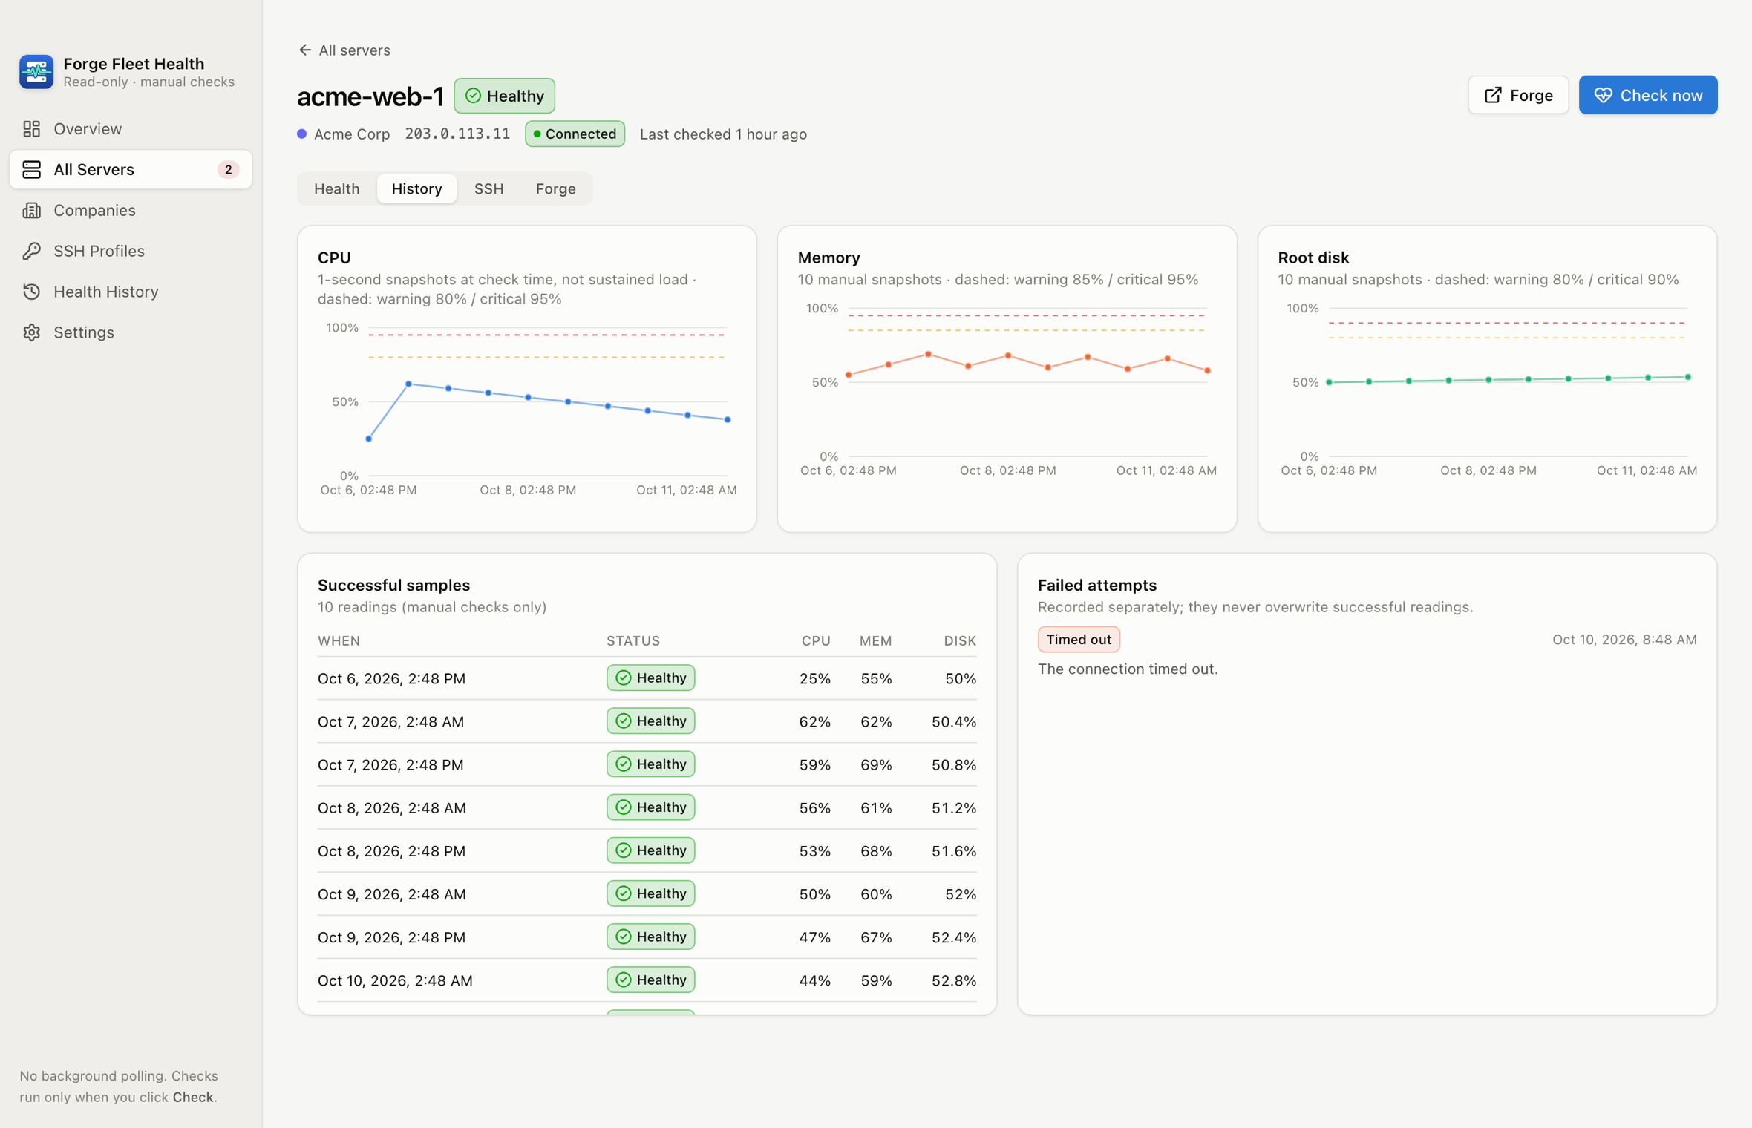Click the 203.0.113.11 IP address
The image size is (1752, 1128).
click(x=457, y=134)
